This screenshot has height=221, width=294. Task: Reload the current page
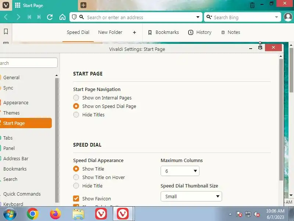50,17
